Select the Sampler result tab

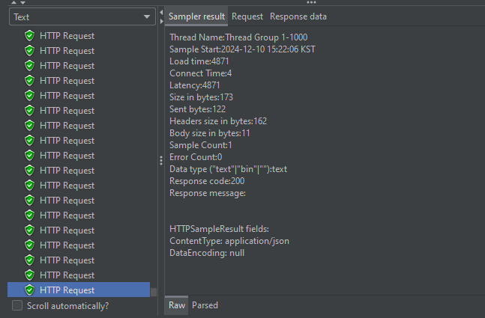point(196,16)
